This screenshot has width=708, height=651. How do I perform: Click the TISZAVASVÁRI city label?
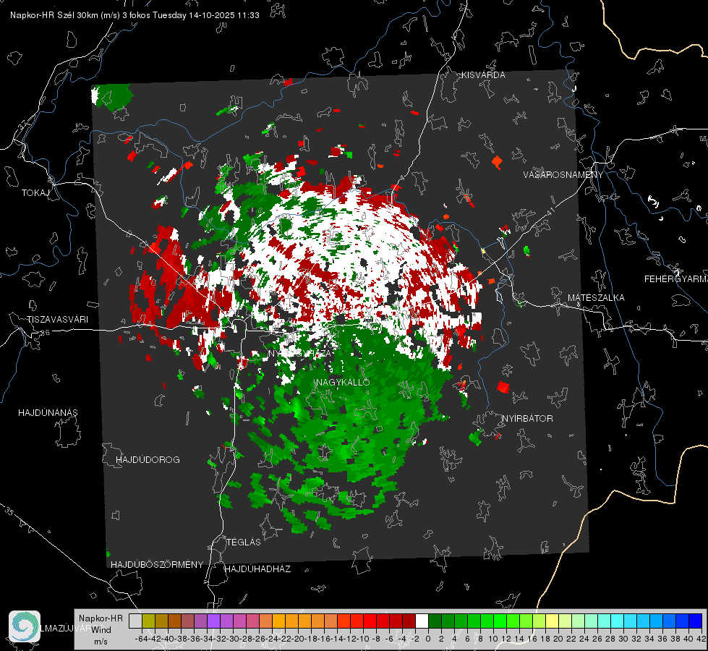[57, 320]
